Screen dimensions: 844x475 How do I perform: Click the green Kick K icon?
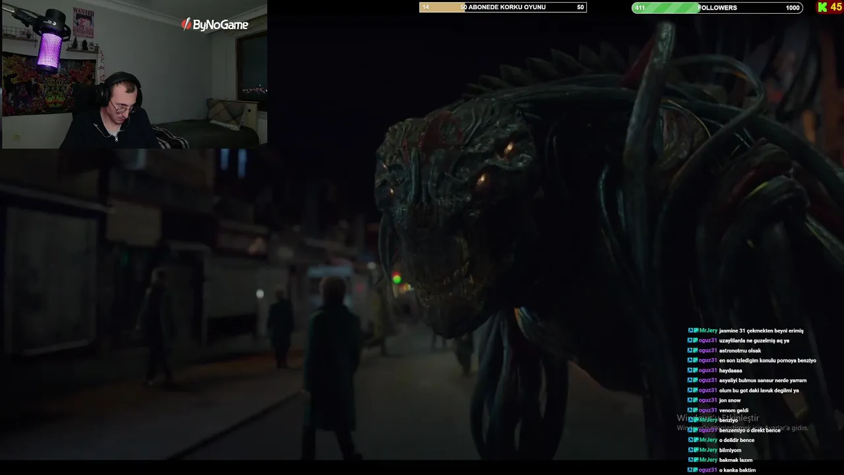point(822,7)
